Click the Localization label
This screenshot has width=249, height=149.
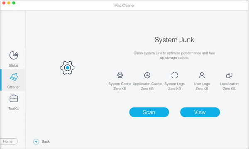tap(229, 84)
